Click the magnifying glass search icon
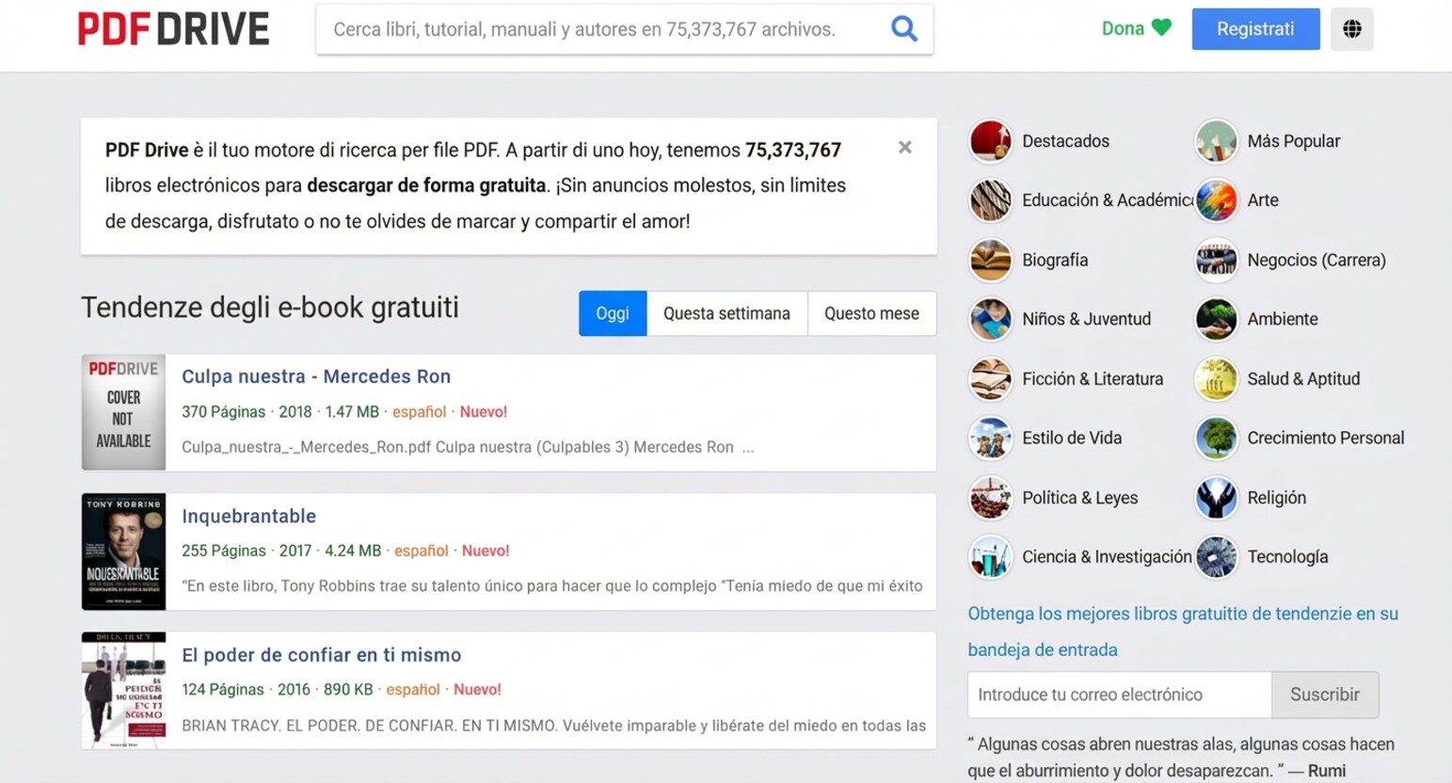The width and height of the screenshot is (1452, 783). coord(903,29)
